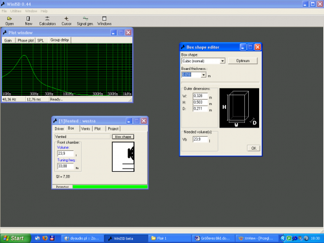Open the Calculators tool
324x243 pixels.
(47, 21)
